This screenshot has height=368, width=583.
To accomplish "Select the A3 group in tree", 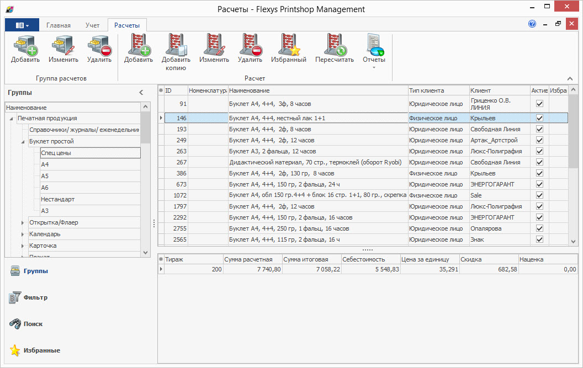I will coord(91,210).
